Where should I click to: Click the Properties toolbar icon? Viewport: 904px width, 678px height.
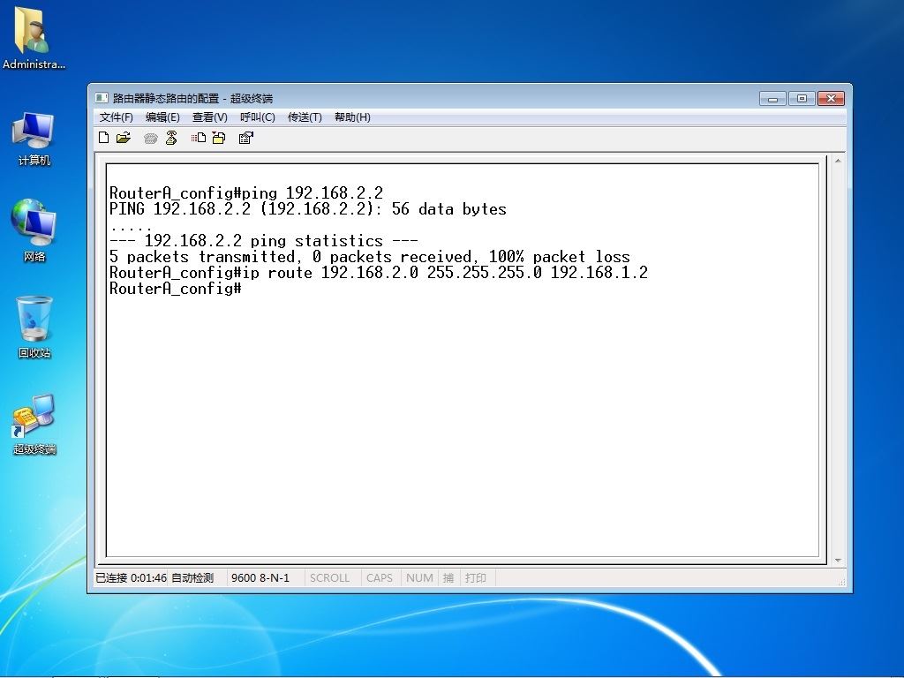click(x=246, y=138)
